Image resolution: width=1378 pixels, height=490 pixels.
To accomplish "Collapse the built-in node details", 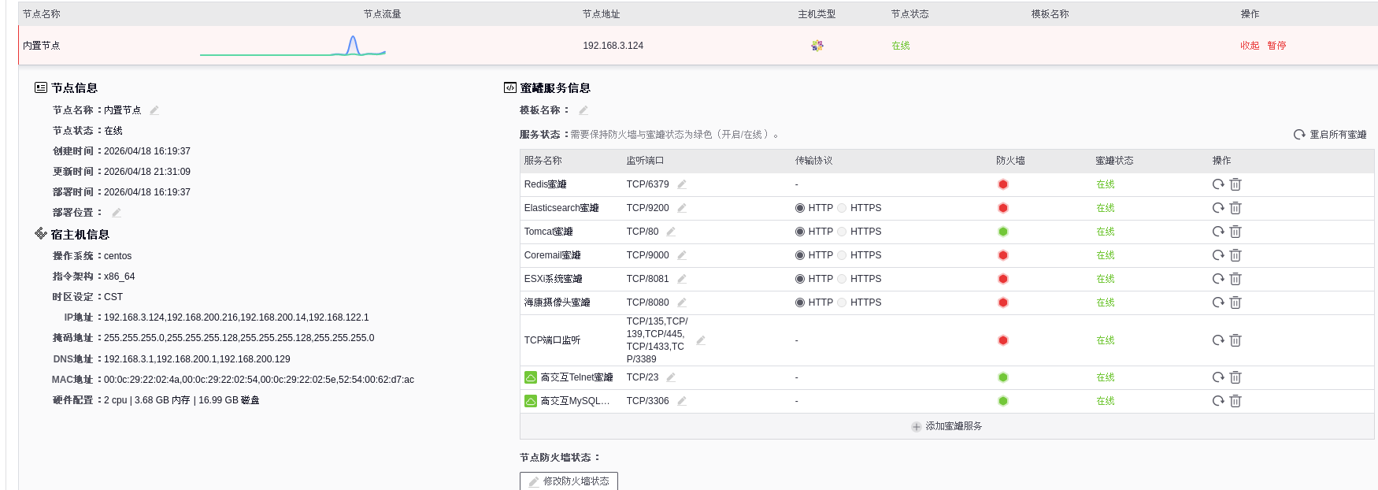I will tap(1250, 46).
